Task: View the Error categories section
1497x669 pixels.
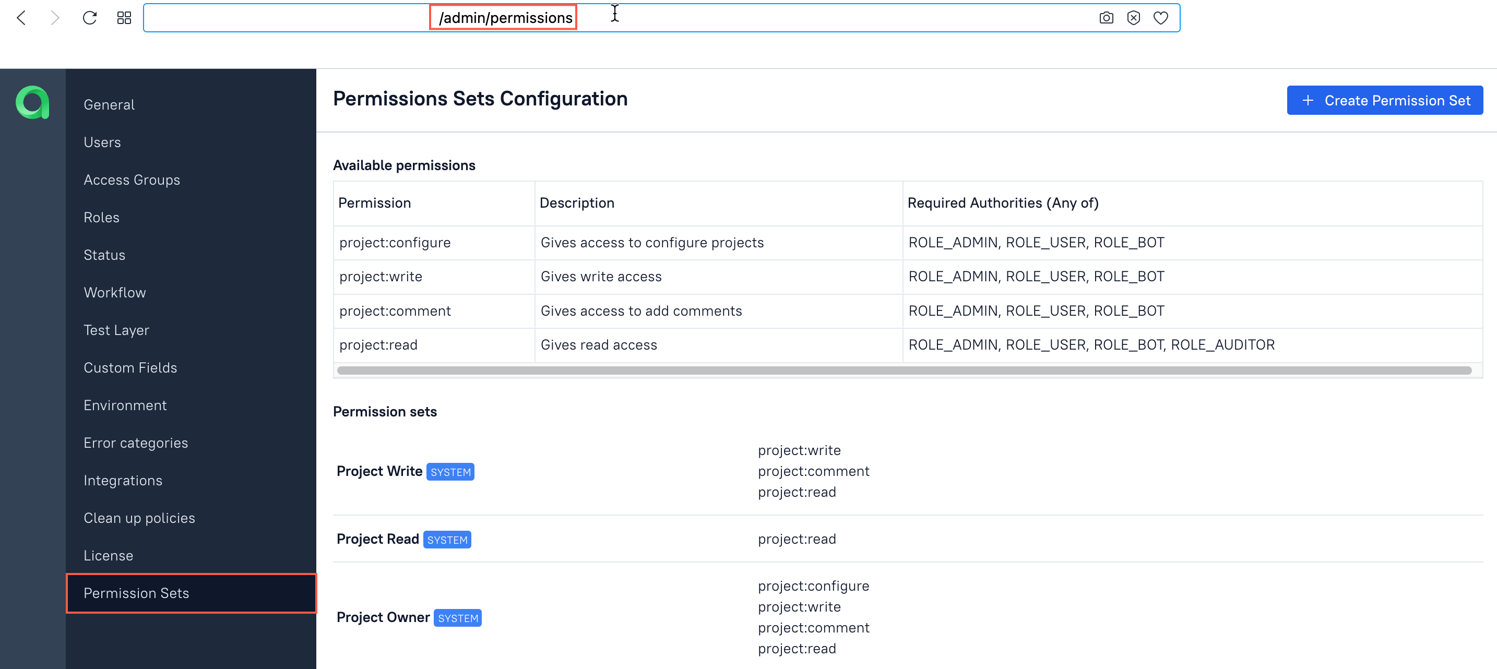Action: pos(135,443)
